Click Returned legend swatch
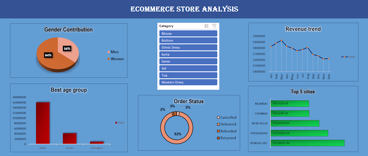This screenshot has height=156, width=368. 218,138
